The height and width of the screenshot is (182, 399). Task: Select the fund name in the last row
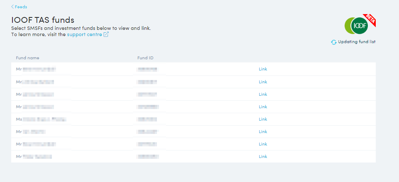click(34, 157)
